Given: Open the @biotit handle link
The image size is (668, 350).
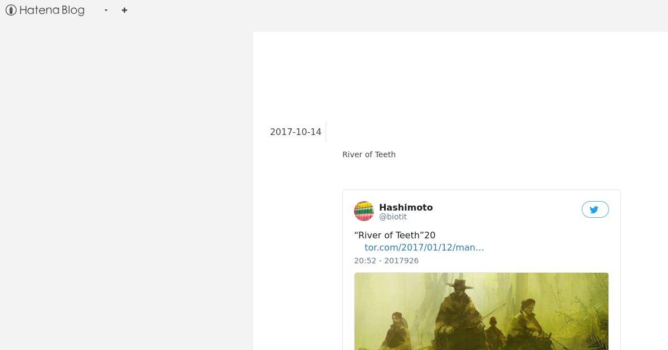Looking at the screenshot, I should 393,217.
